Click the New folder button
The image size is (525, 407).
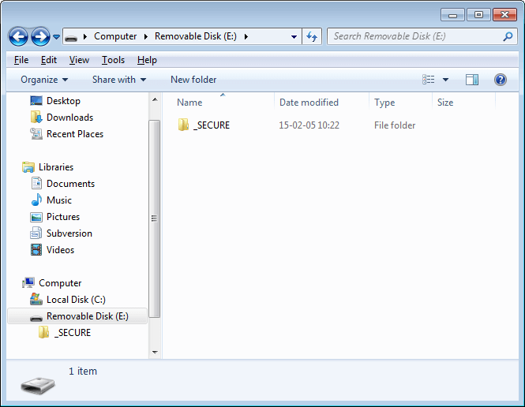pos(193,80)
